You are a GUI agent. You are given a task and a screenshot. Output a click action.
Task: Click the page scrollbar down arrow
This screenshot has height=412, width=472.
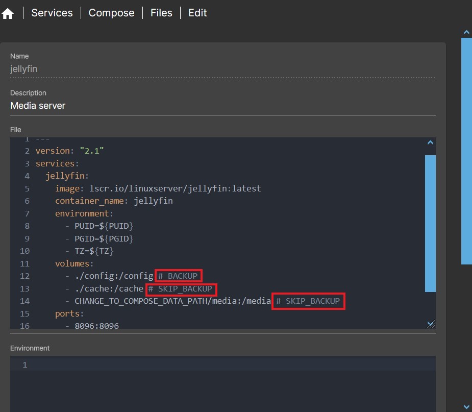click(466, 406)
